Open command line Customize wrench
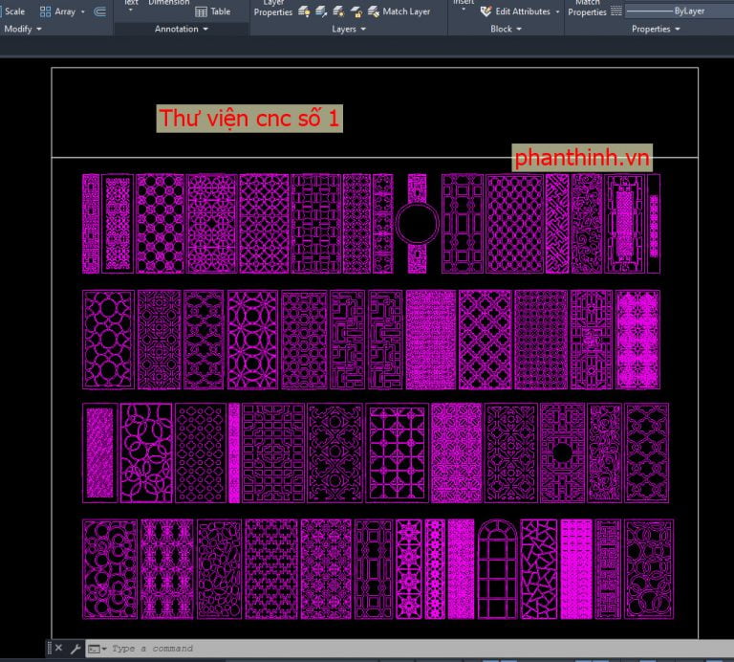This screenshot has height=662, width=734. coord(76,649)
